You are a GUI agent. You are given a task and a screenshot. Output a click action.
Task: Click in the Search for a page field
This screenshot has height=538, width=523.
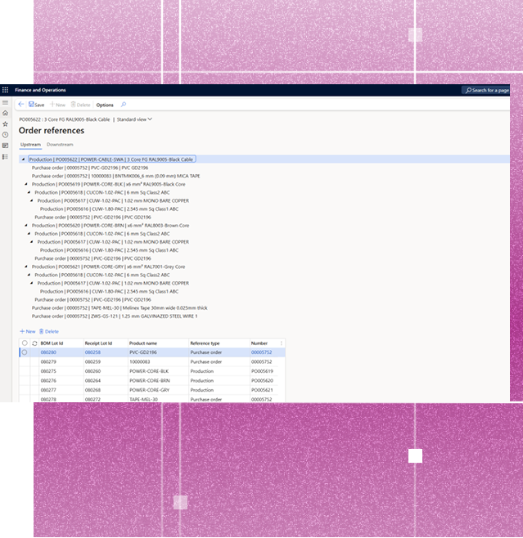pos(489,90)
